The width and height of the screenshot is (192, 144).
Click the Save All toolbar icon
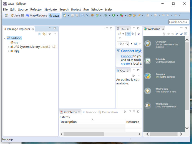pos(77,15)
